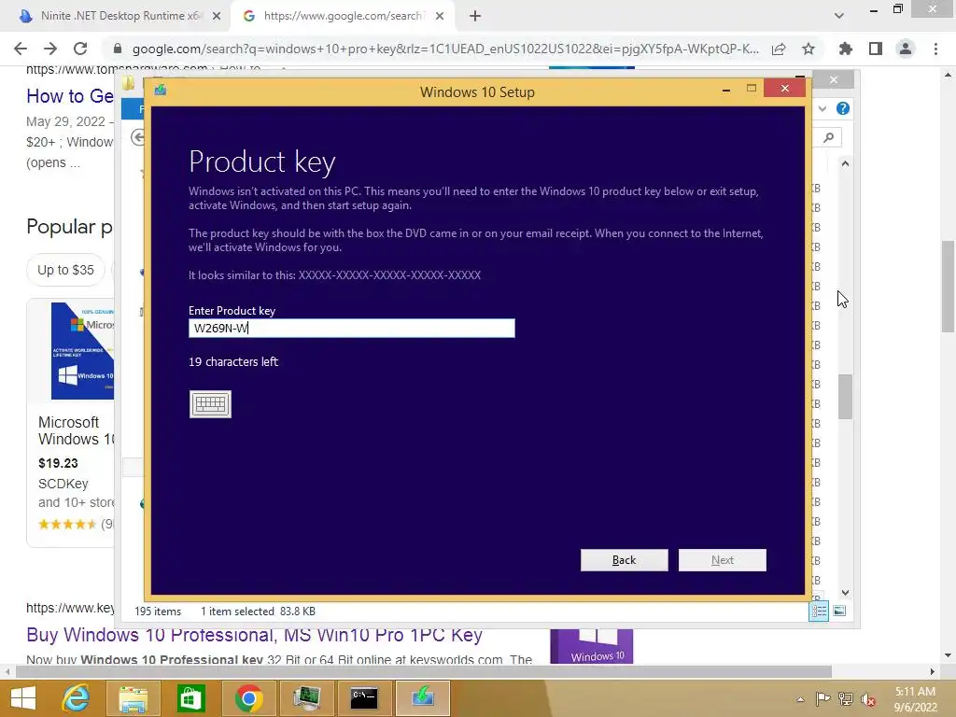Open Command Prompt from taskbar
This screenshot has width=956, height=717.
click(364, 698)
